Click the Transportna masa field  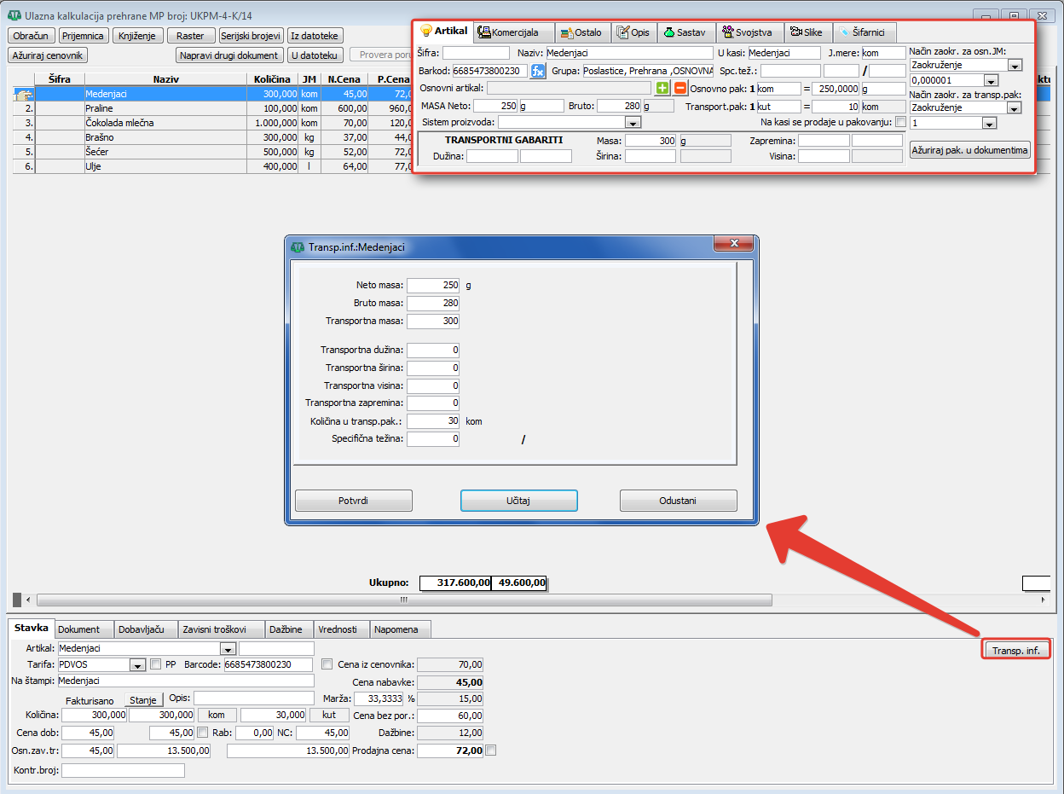433,322
